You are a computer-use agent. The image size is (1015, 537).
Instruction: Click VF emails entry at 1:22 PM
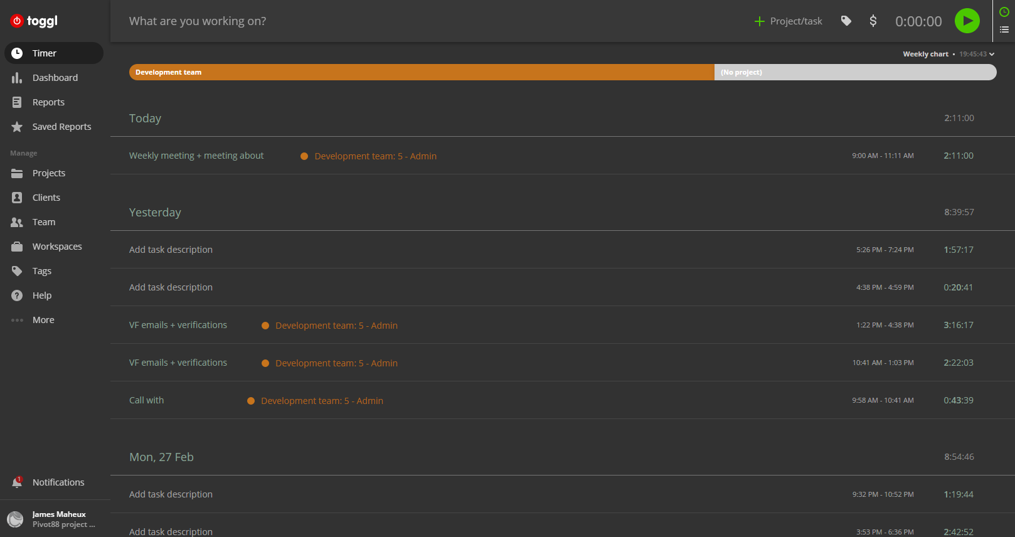click(x=178, y=325)
